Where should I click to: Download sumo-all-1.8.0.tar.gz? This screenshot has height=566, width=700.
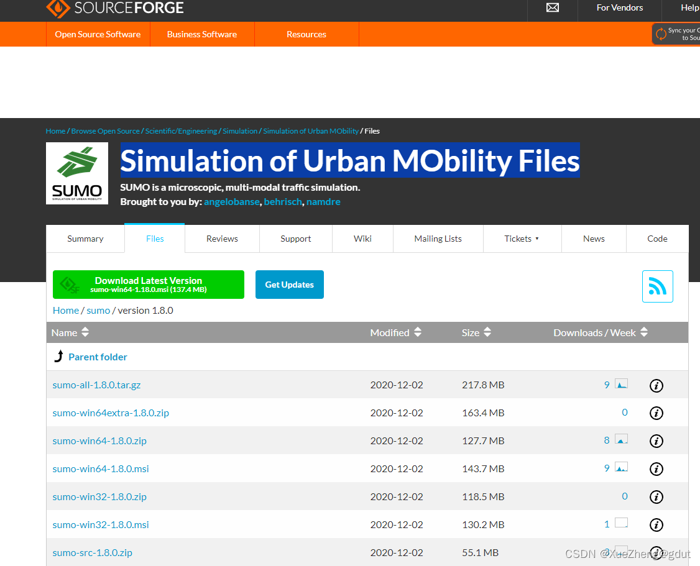(x=96, y=385)
